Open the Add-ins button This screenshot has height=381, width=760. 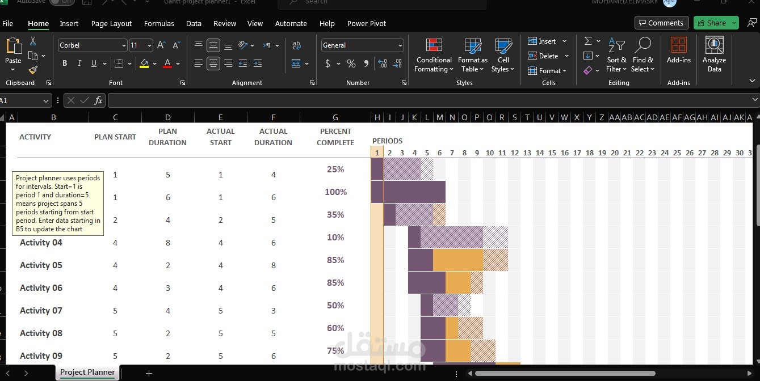pyautogui.click(x=679, y=50)
